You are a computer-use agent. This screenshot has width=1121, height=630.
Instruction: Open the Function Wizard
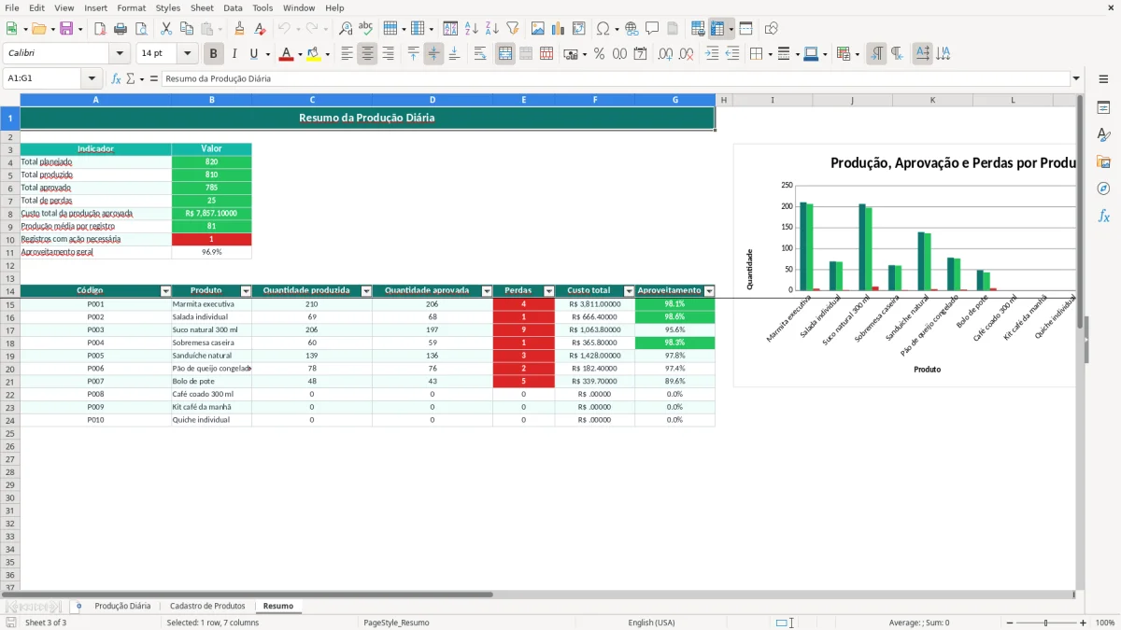pyautogui.click(x=116, y=78)
